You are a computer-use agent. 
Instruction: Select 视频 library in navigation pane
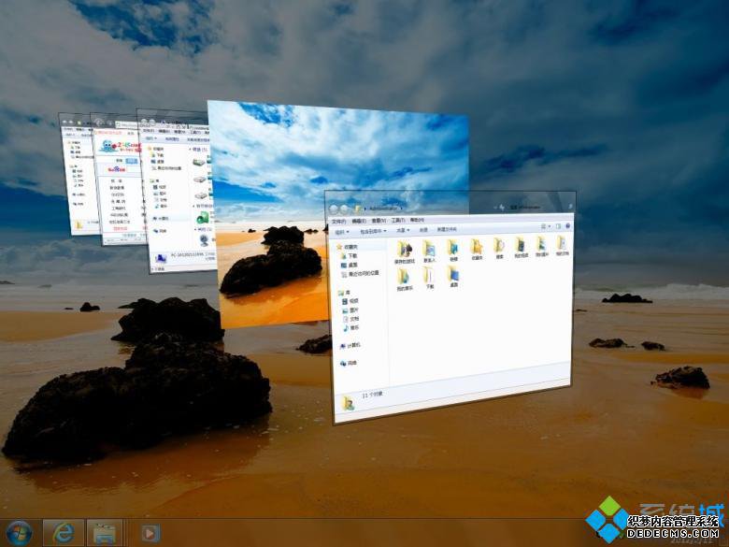[x=351, y=301]
